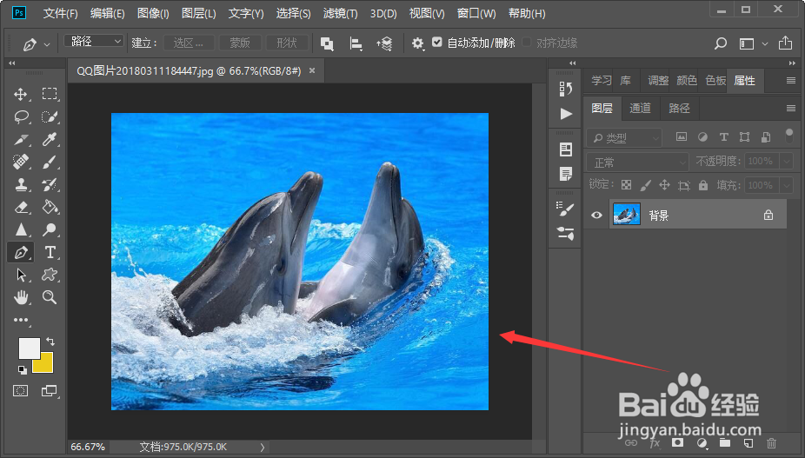This screenshot has height=458, width=805.
Task: Open the 路径 tool mode dropdown
Action: [x=93, y=41]
